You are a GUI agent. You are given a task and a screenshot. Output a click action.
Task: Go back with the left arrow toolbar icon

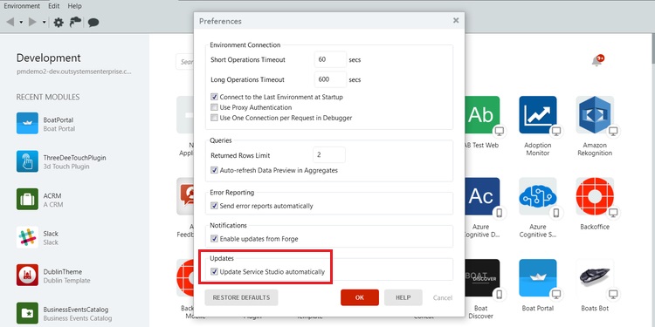point(10,22)
